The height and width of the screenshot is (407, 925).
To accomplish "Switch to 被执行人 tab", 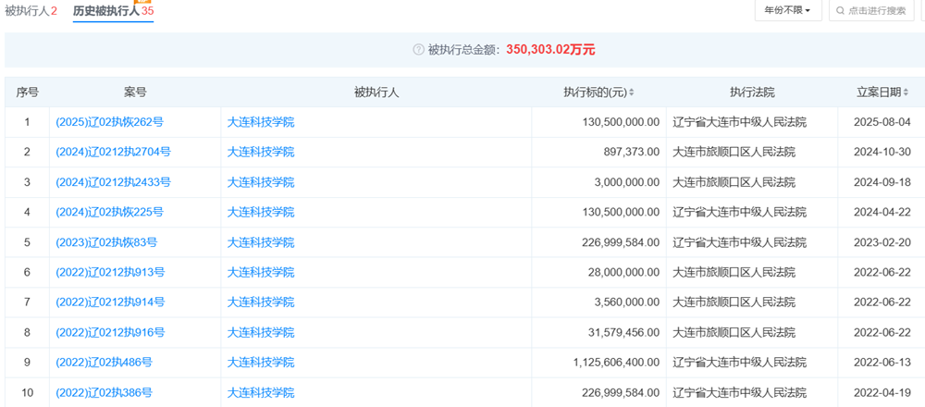I will coord(31,10).
